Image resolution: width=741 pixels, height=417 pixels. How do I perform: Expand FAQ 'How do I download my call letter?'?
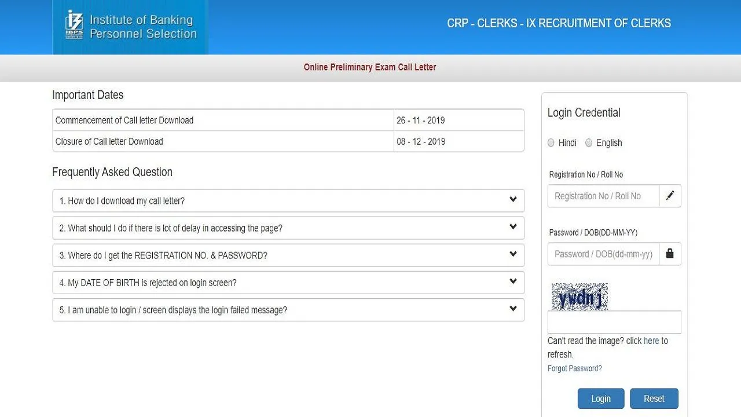pyautogui.click(x=288, y=200)
